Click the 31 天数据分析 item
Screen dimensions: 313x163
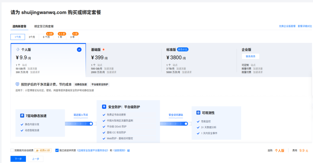(x=208, y=127)
